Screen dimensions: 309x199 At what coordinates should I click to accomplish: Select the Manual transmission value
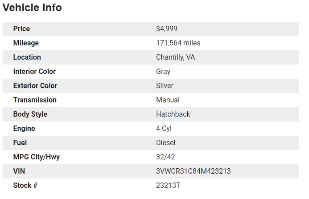(x=168, y=100)
